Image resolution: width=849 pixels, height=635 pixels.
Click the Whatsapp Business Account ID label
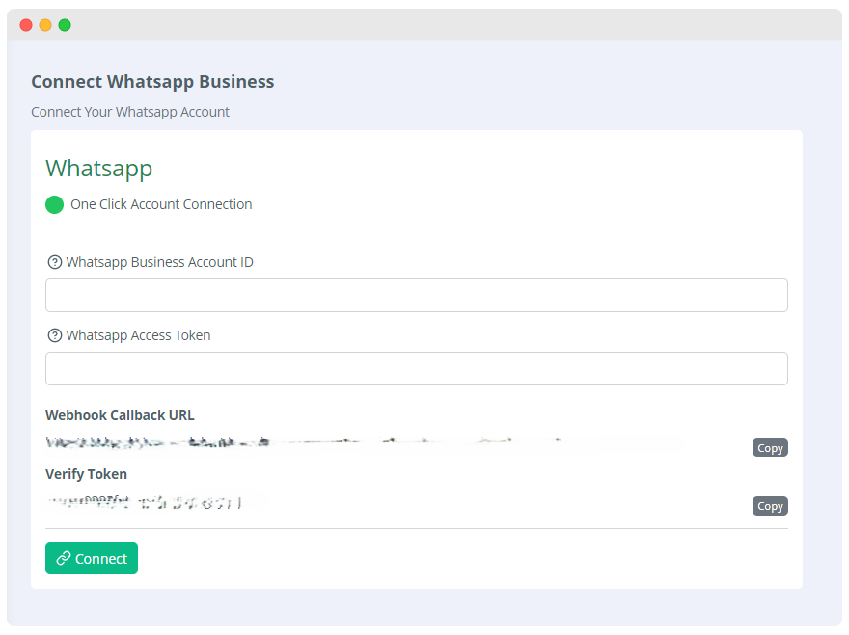point(160,262)
